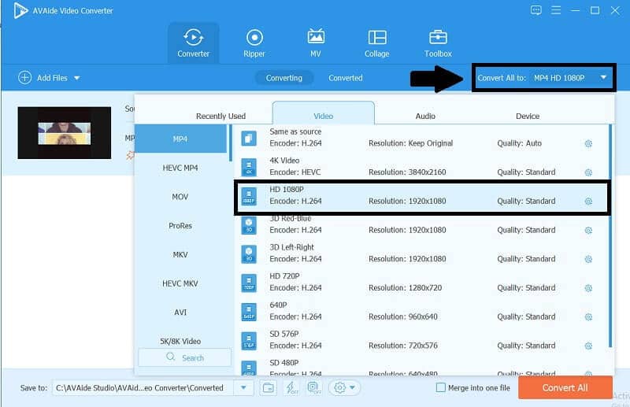The width and height of the screenshot is (630, 407).
Task: Click the search magnifier icon
Action: pyautogui.click(x=171, y=357)
